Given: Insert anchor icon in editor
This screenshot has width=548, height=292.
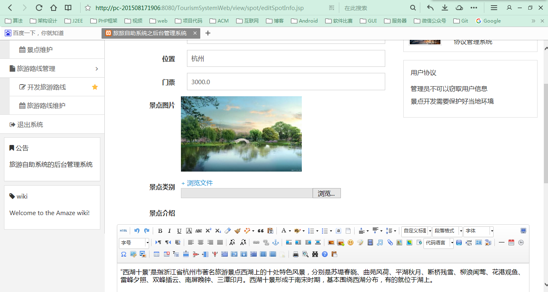Looking at the screenshot, I should click(x=276, y=242).
